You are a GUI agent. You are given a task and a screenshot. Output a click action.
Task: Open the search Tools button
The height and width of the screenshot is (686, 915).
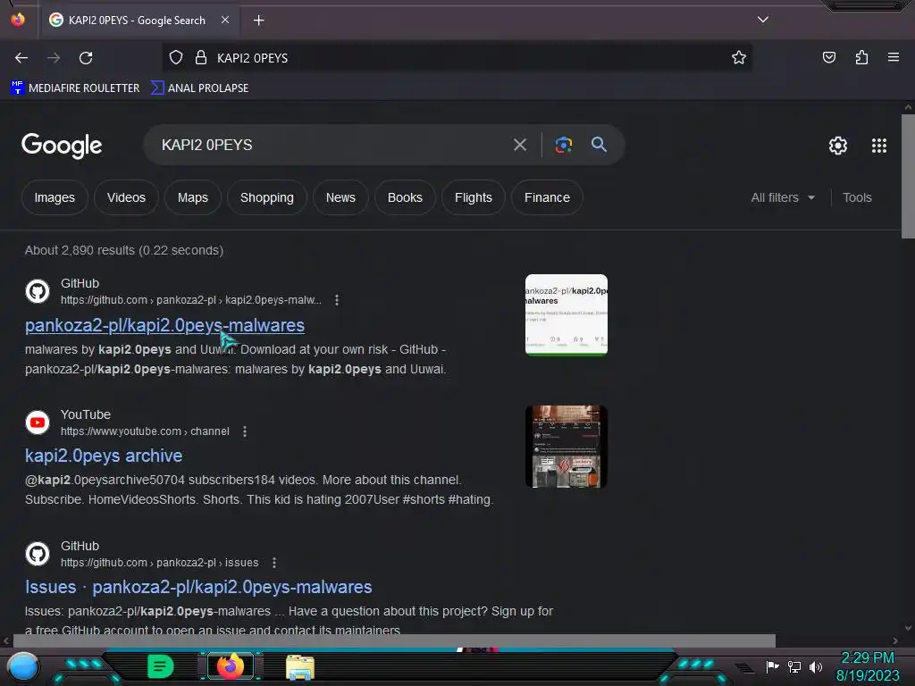tap(857, 197)
